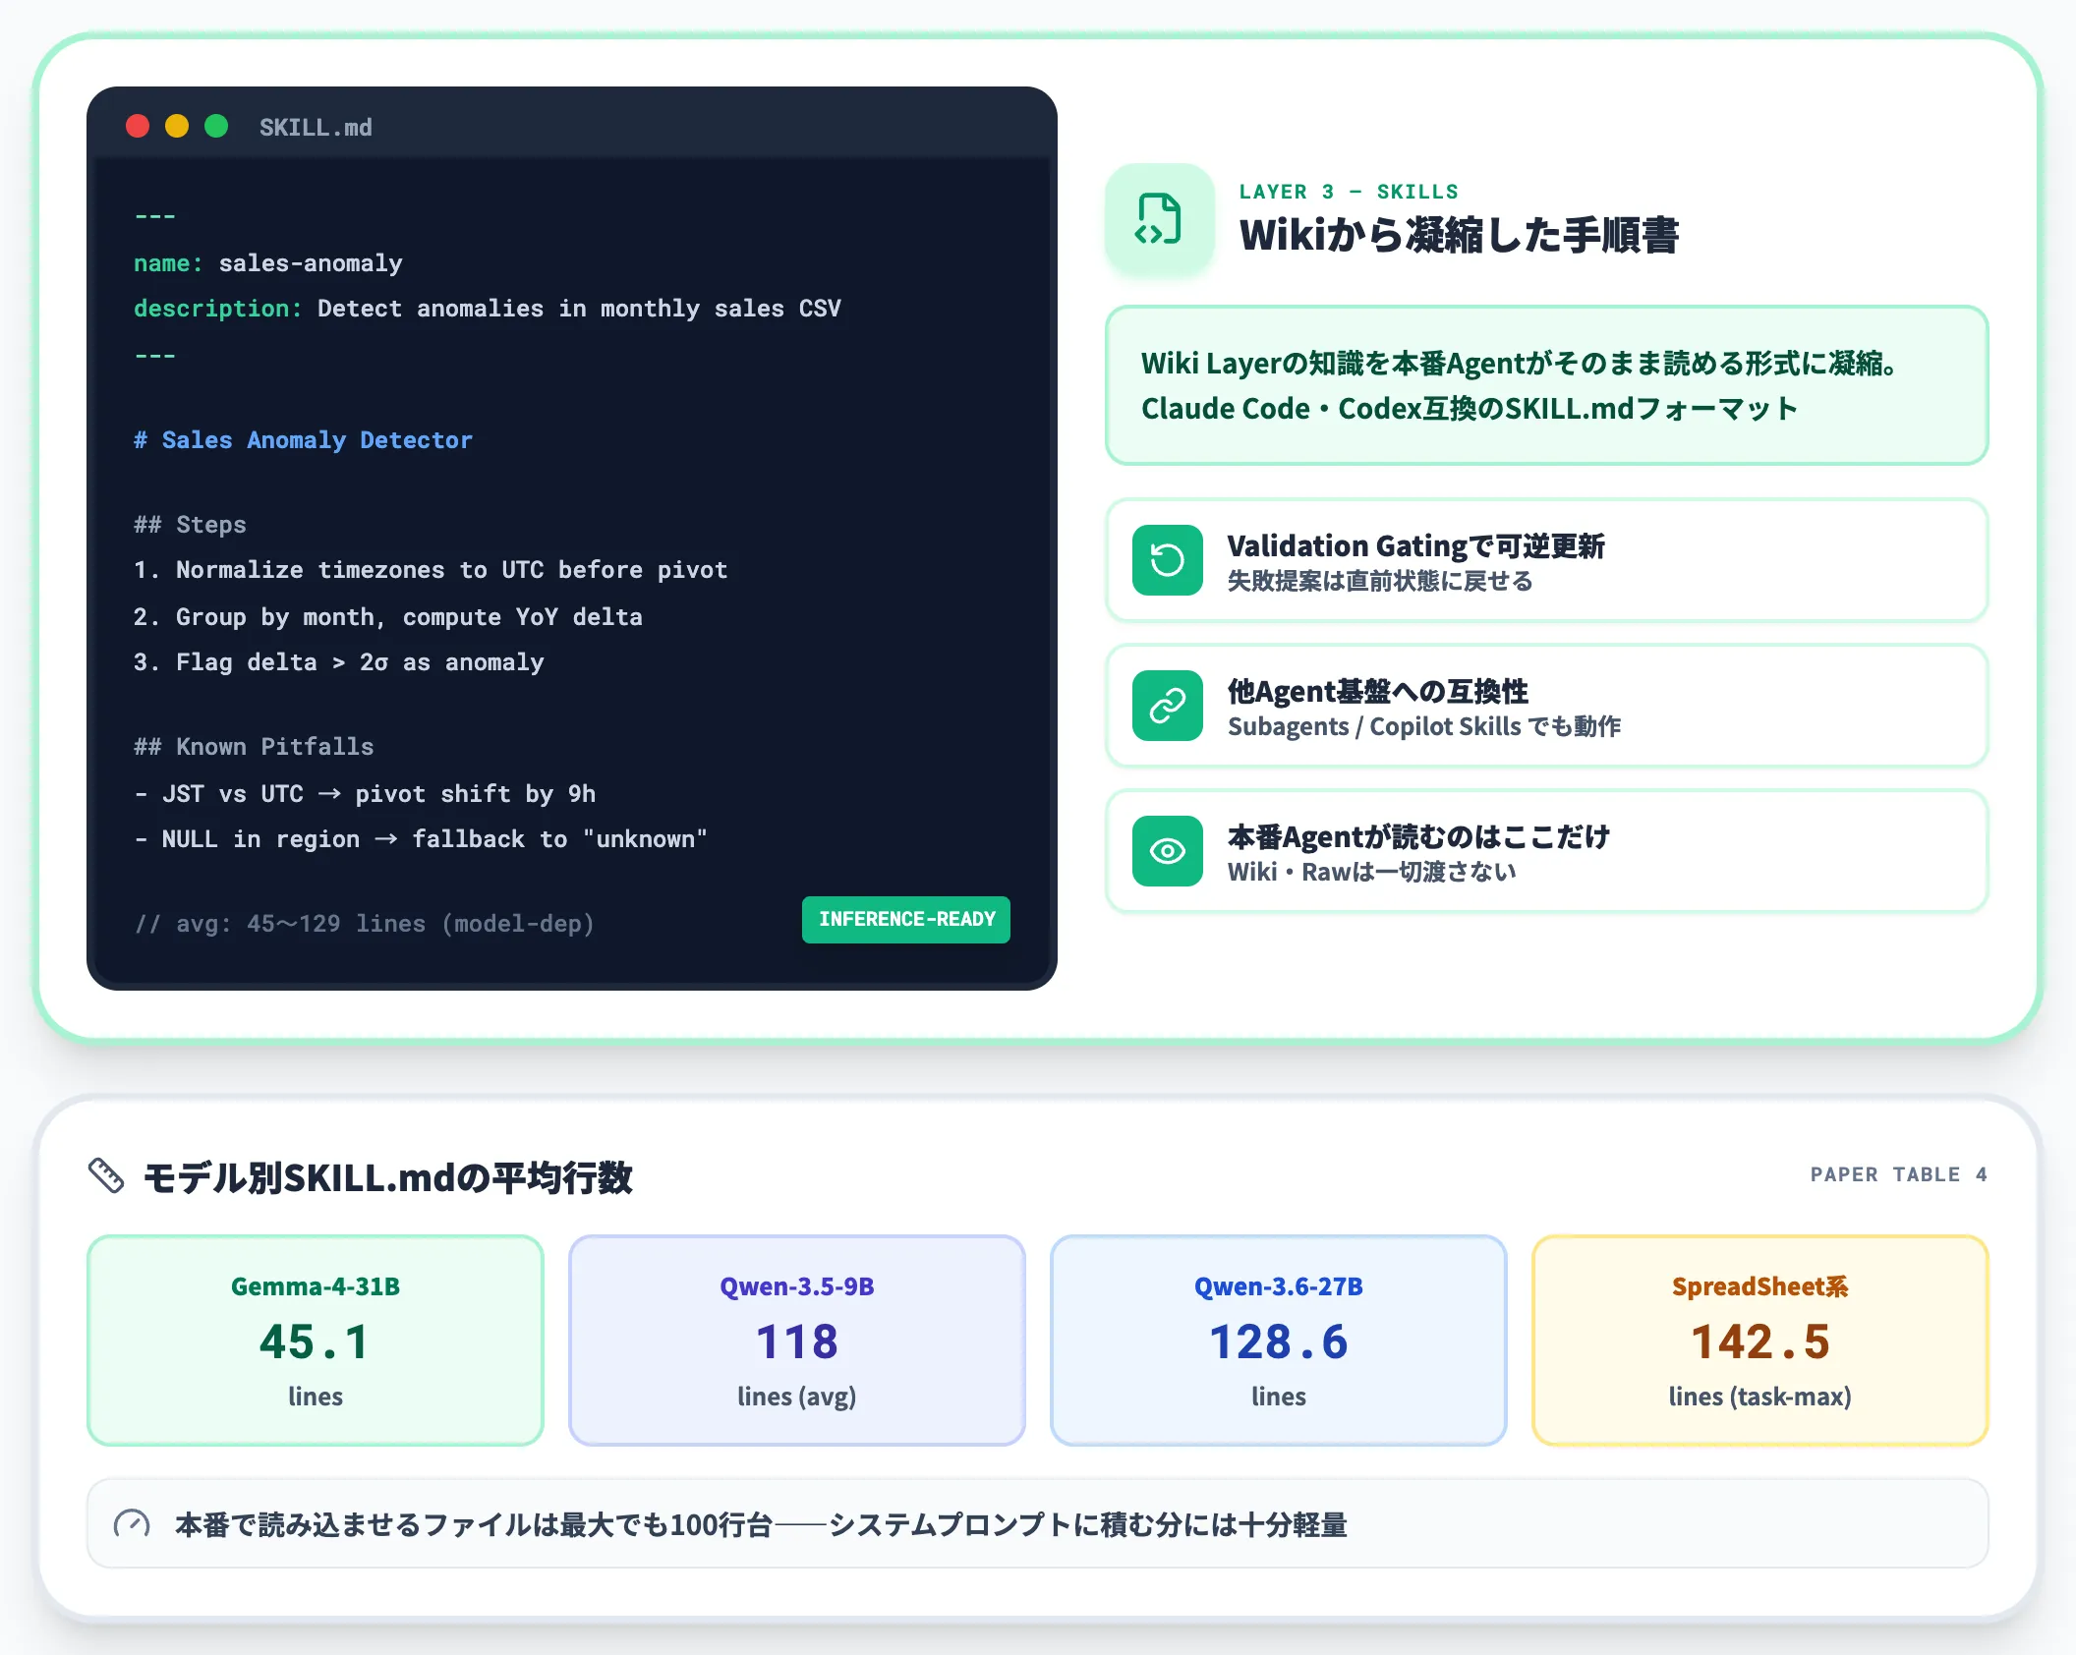Select the Qwen-3.5-9B 118 lines card
The width and height of the screenshot is (2076, 1655).
[x=797, y=1341]
